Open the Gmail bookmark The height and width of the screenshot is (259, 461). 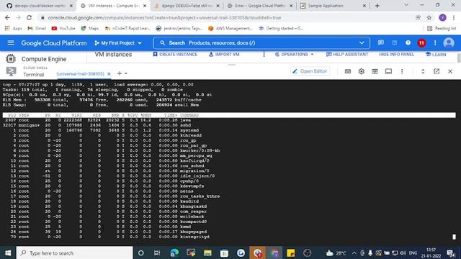37,29
